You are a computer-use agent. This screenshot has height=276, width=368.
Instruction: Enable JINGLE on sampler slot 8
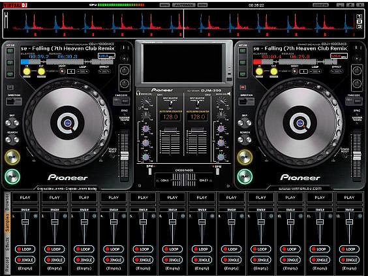click(x=231, y=260)
